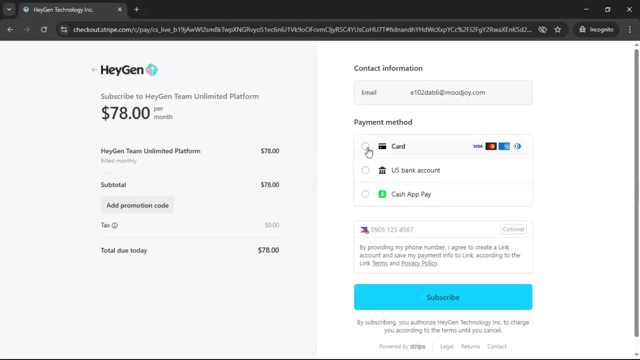Choose Cash App Pay radio button

pyautogui.click(x=365, y=194)
